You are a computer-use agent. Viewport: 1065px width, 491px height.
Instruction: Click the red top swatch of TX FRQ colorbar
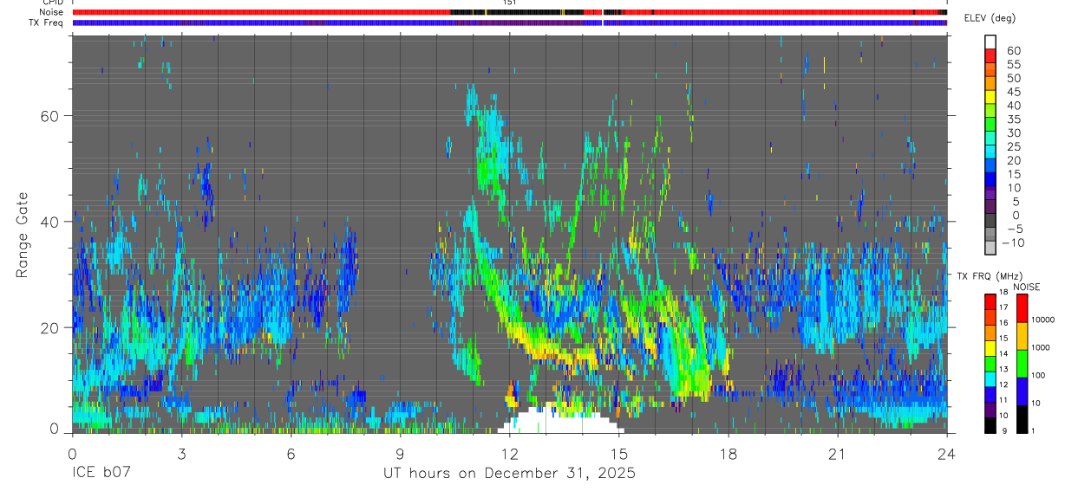click(x=990, y=300)
